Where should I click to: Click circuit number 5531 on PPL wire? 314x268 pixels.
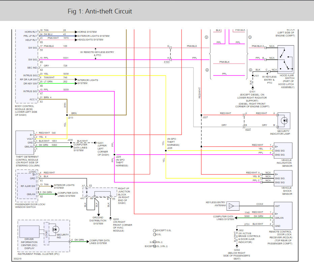[x=66, y=58]
